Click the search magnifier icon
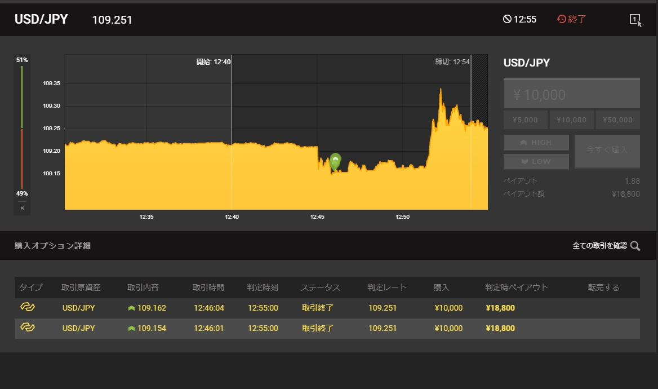The height and width of the screenshot is (389, 658). [635, 246]
